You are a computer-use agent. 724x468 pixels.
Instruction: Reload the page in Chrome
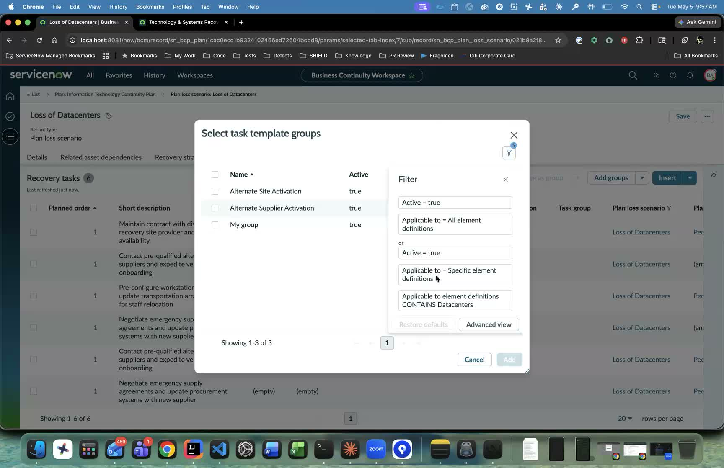(39, 40)
